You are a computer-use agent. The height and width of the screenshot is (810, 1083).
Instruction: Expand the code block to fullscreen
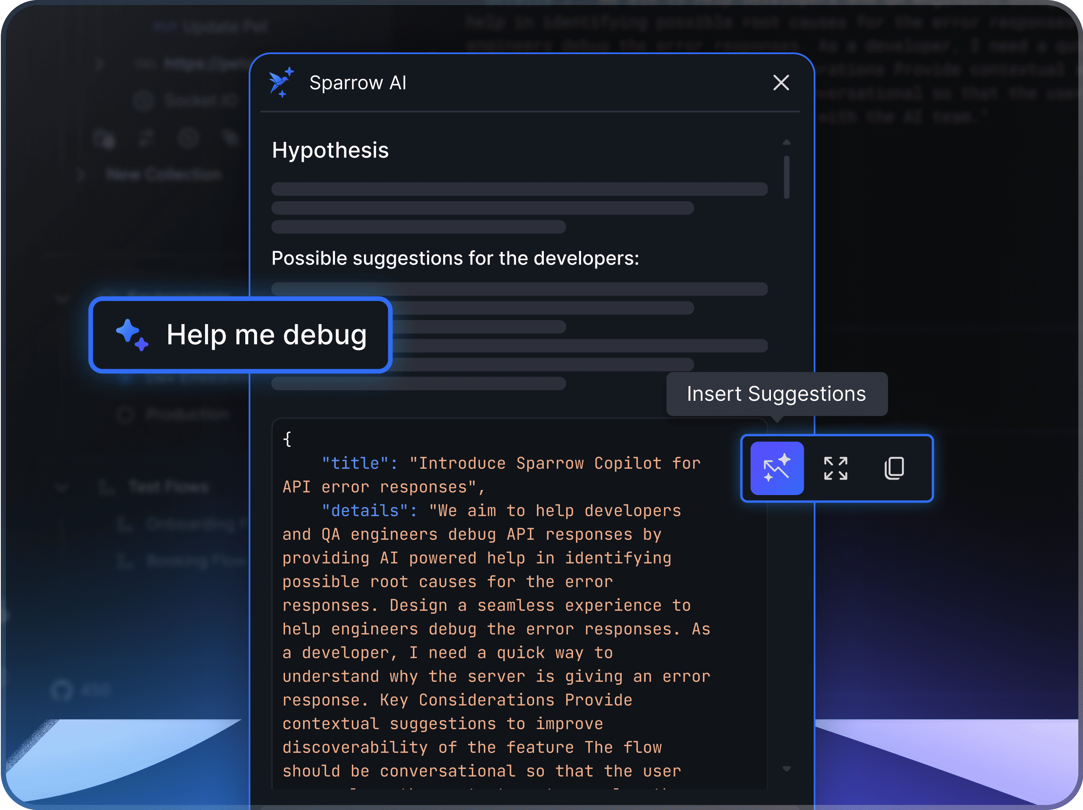click(835, 468)
